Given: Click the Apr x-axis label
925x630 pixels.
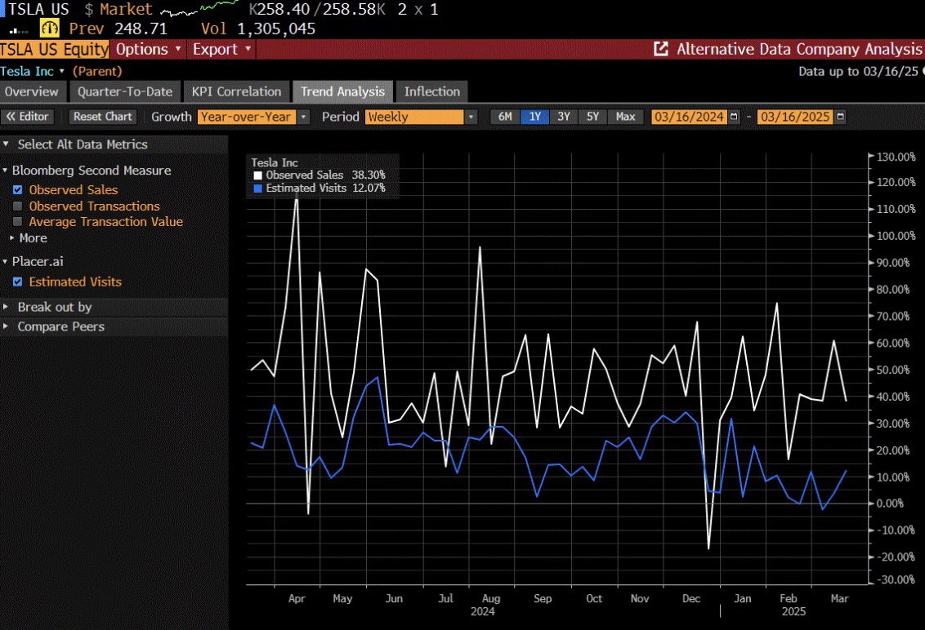Looking at the screenshot, I should coord(297,598).
